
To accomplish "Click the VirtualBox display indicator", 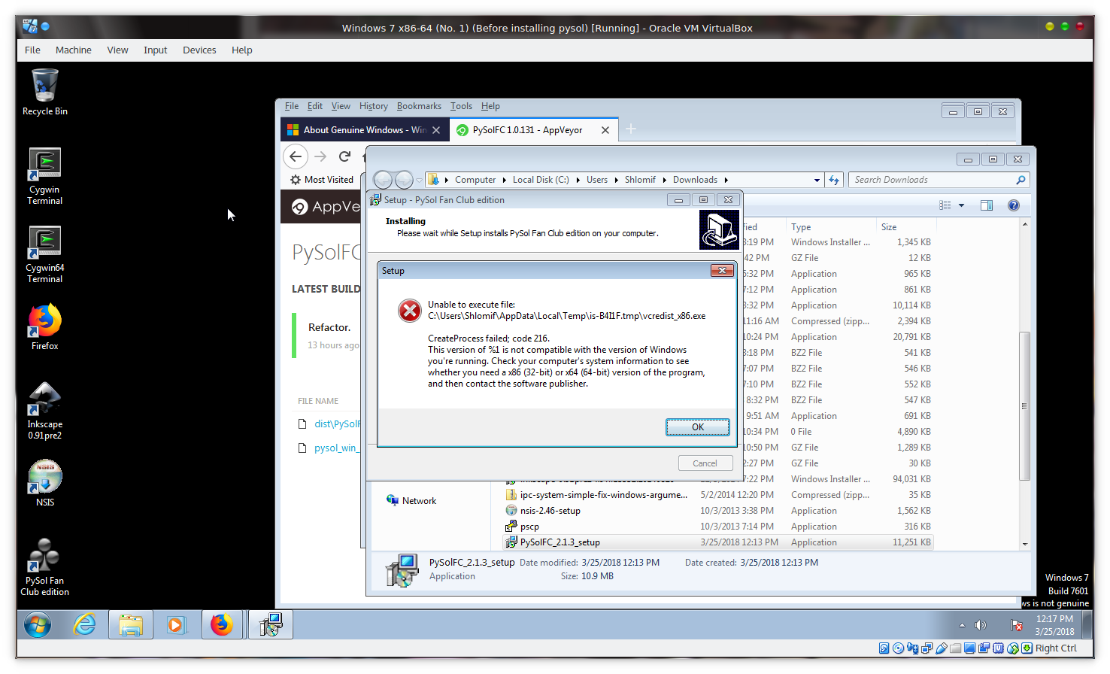I will [970, 648].
